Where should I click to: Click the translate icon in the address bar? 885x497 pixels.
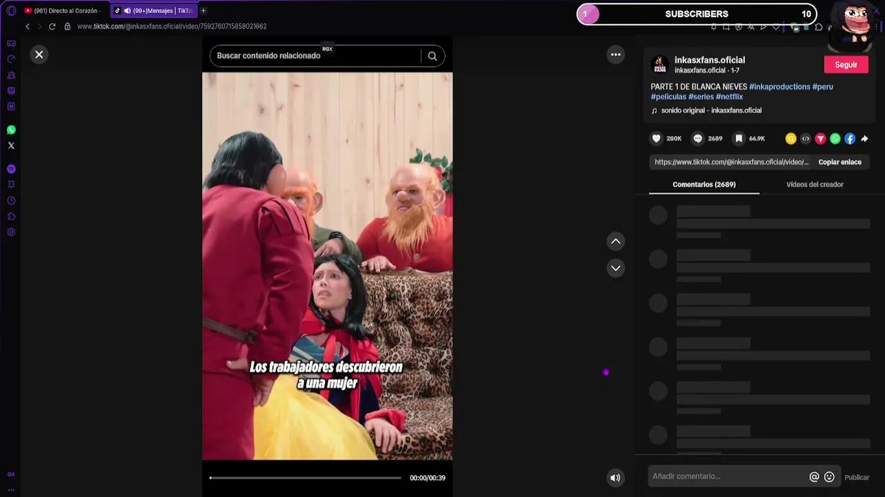coord(751,28)
